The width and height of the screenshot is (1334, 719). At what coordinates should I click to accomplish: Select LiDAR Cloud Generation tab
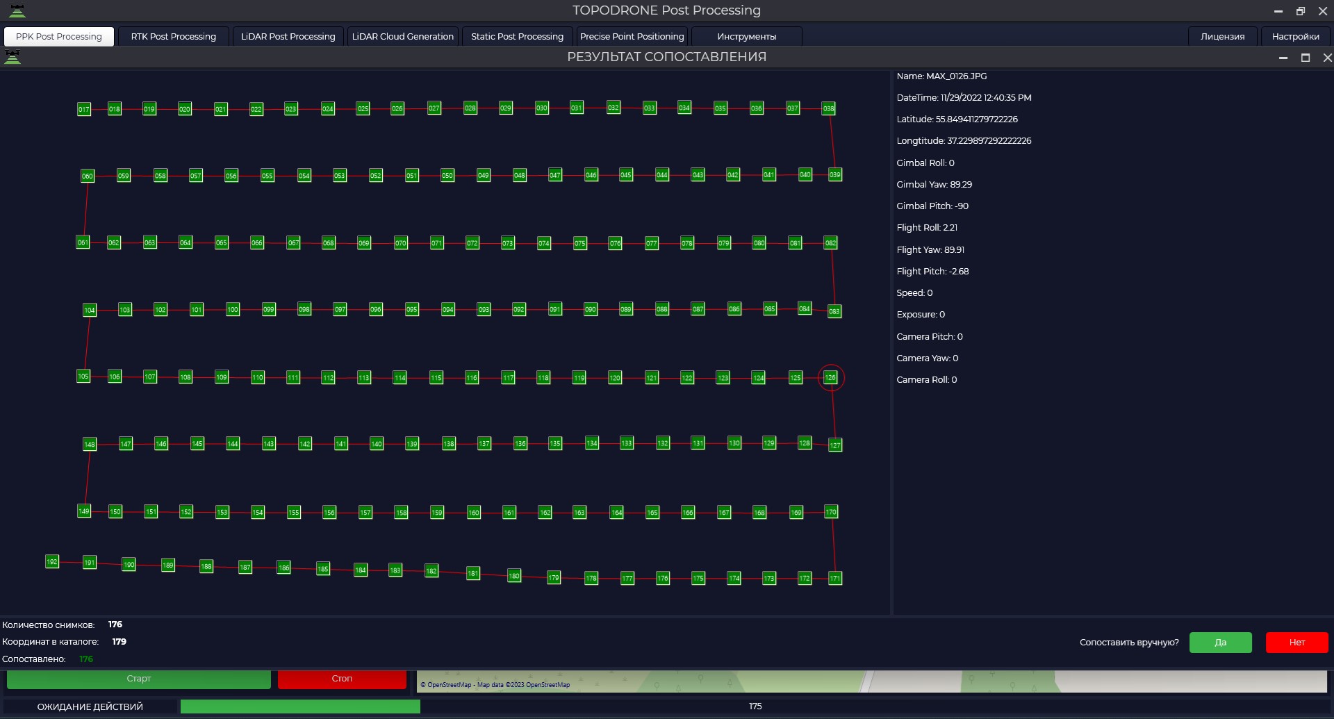point(403,36)
